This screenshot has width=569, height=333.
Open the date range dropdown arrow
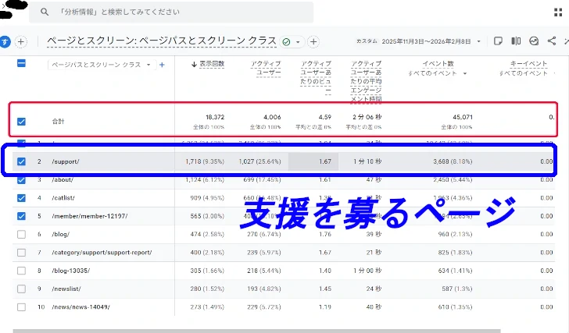478,41
